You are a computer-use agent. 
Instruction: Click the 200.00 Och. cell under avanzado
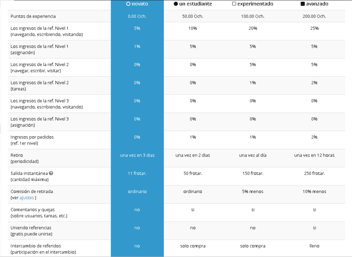[x=314, y=17]
